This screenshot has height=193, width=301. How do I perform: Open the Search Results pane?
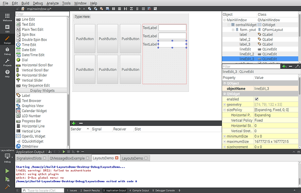[x=90, y=190]
